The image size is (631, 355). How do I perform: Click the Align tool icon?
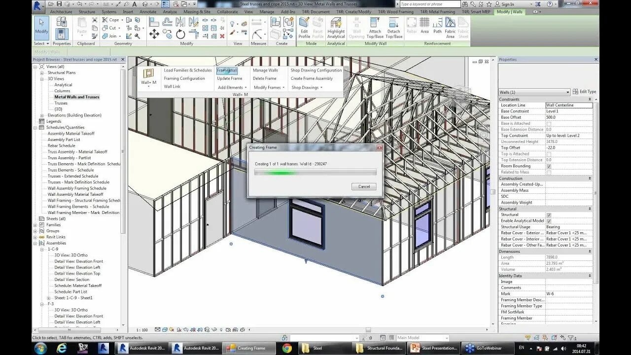coord(154,22)
